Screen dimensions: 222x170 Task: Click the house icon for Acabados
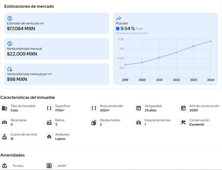[x=49, y=137]
